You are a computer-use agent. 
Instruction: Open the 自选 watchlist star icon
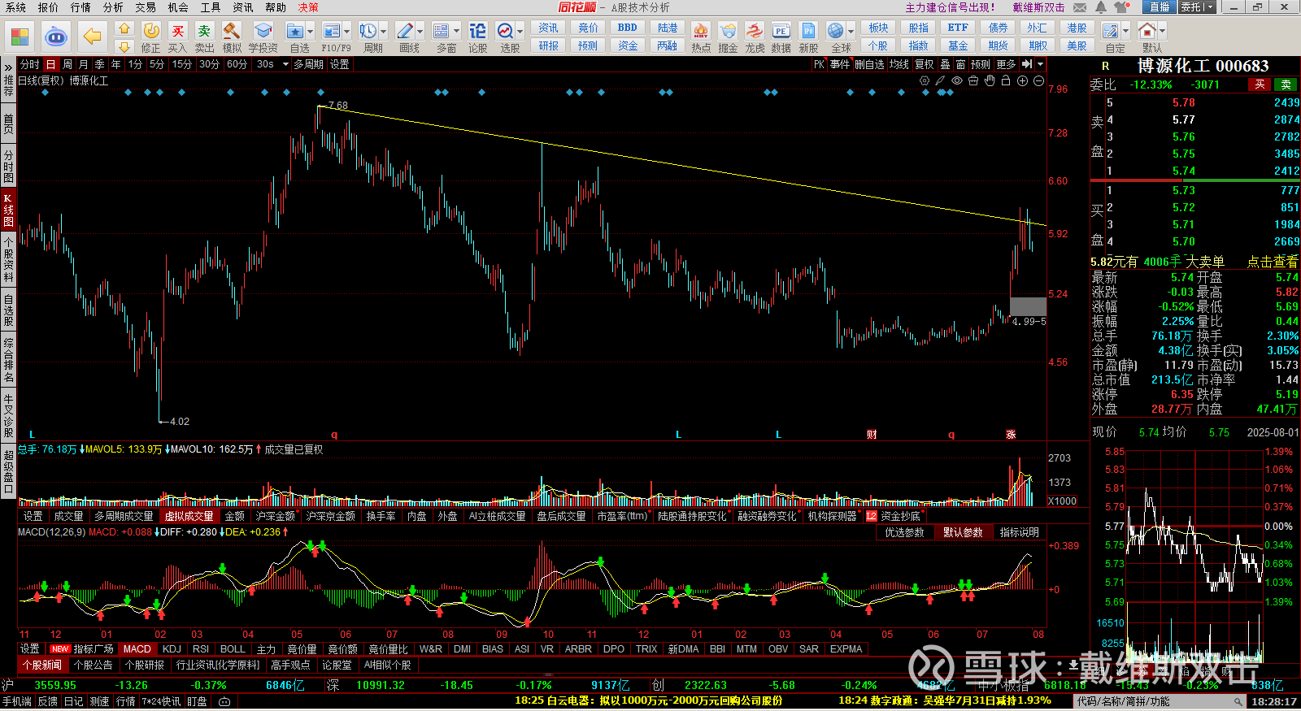[295, 31]
